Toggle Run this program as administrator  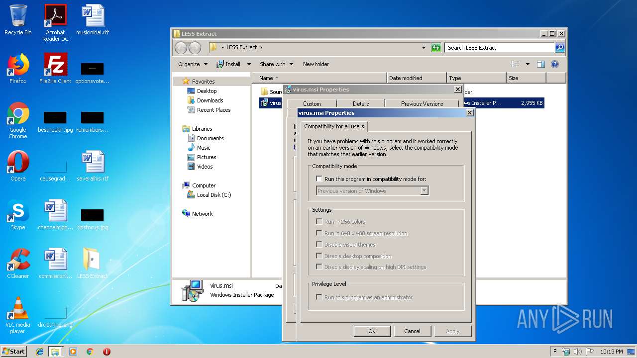319,297
